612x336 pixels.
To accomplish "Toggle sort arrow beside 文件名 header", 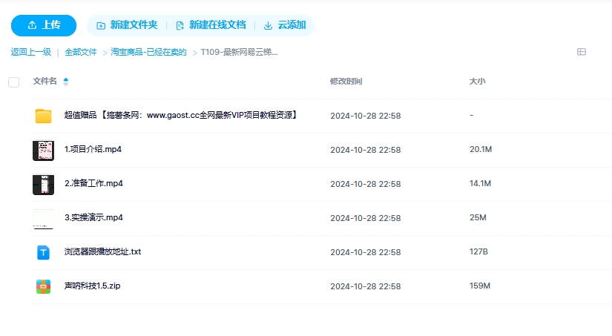I will pos(66,82).
